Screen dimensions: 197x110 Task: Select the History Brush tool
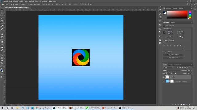[x=2, y=37]
